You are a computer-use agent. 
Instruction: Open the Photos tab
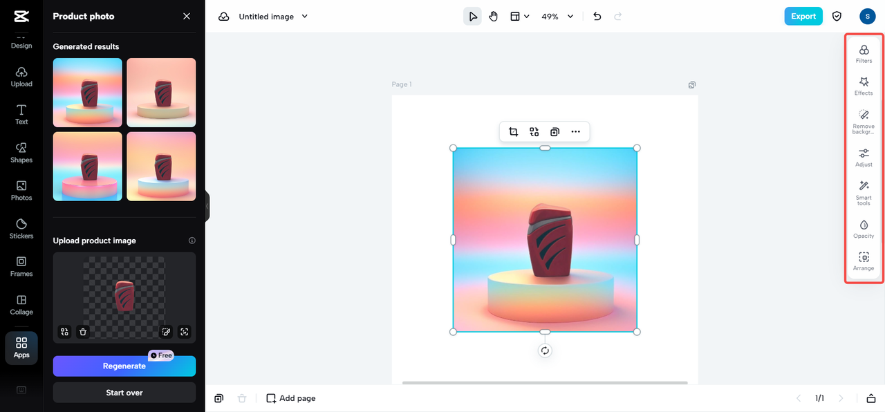click(21, 191)
